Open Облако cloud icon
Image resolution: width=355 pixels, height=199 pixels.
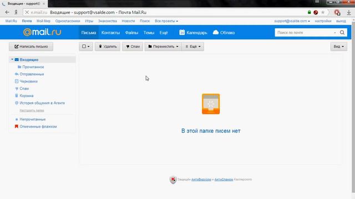(x=216, y=32)
